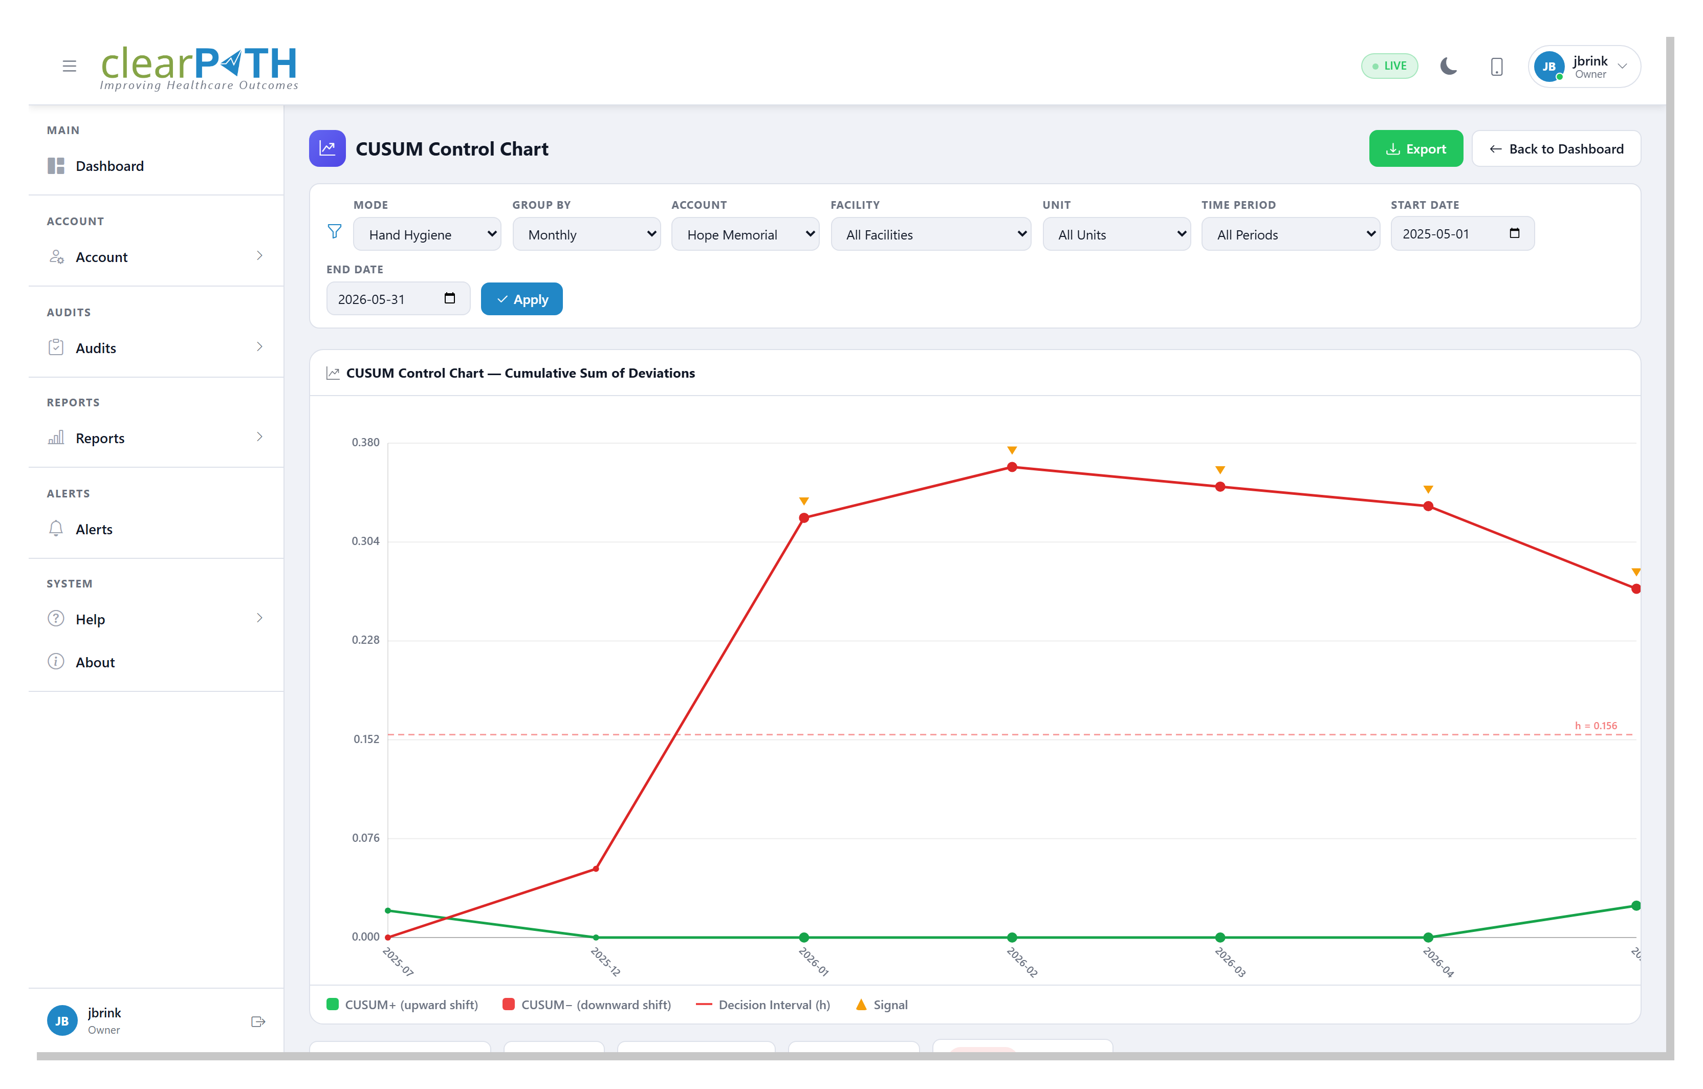Open Alerts in sidebar
This screenshot has width=1703, height=1089.
(156, 529)
